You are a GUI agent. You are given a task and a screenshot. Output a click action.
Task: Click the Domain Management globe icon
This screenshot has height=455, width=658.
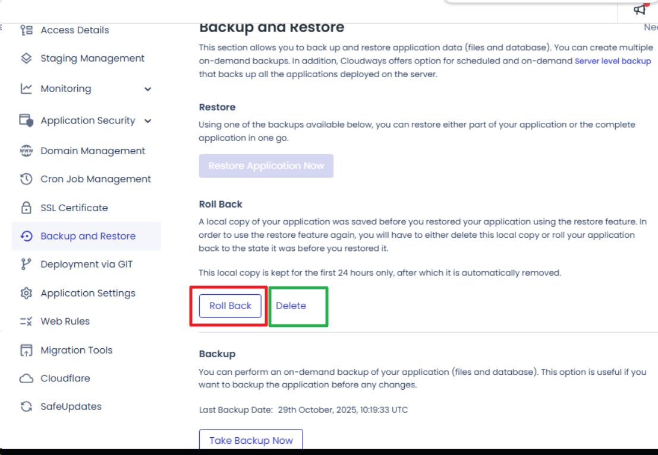[26, 151]
